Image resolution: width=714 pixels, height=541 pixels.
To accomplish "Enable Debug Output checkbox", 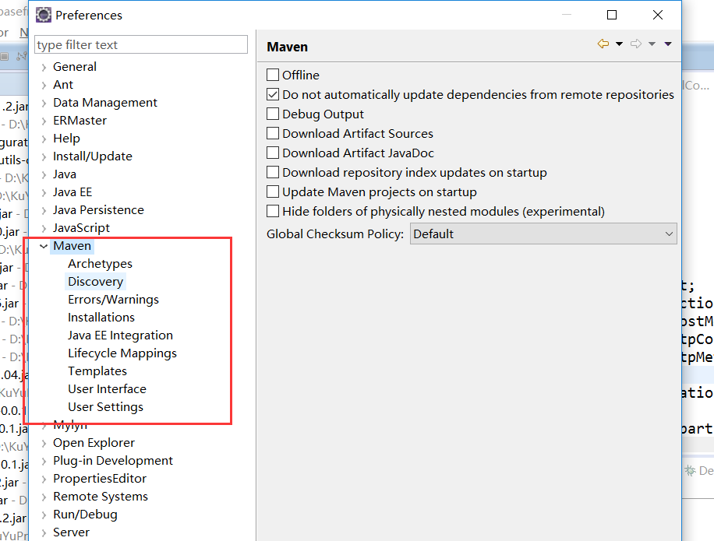I will [273, 114].
